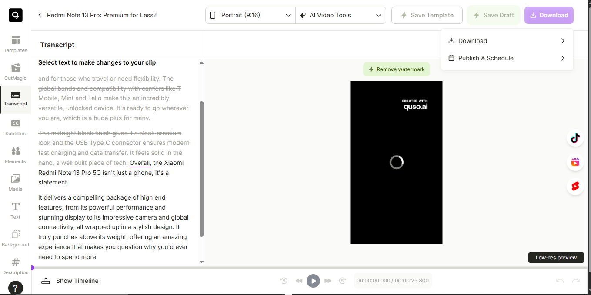Play the video preview

tap(313, 281)
